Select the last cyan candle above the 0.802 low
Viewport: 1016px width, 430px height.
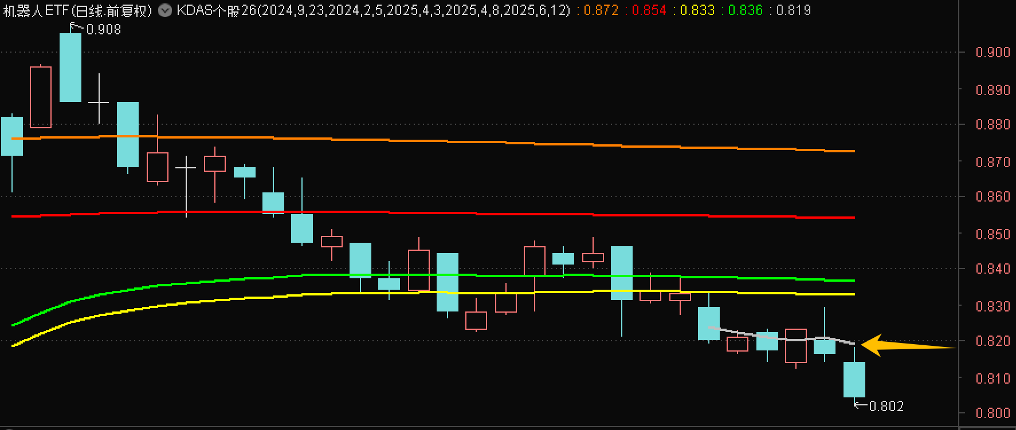coord(854,379)
